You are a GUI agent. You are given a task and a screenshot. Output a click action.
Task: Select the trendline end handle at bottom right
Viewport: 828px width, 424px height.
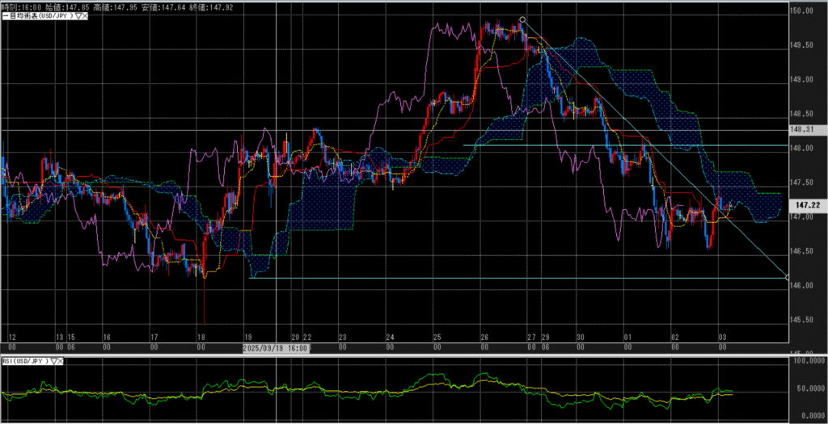(x=787, y=277)
